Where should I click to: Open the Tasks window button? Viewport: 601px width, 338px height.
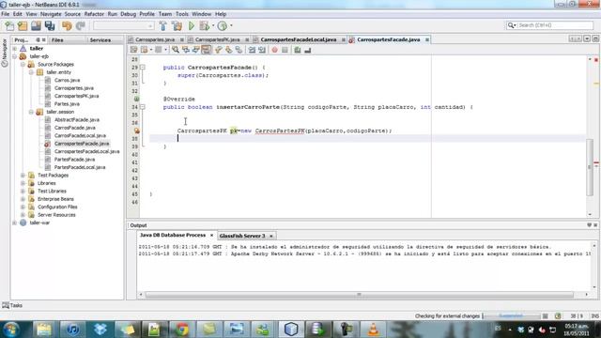[x=12, y=305]
